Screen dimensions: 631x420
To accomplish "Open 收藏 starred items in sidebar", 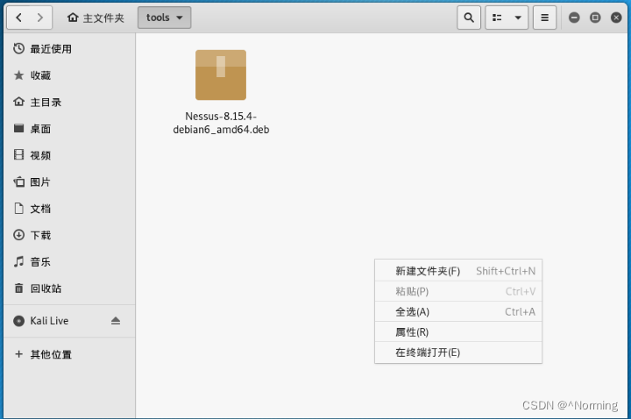I will pos(69,75).
